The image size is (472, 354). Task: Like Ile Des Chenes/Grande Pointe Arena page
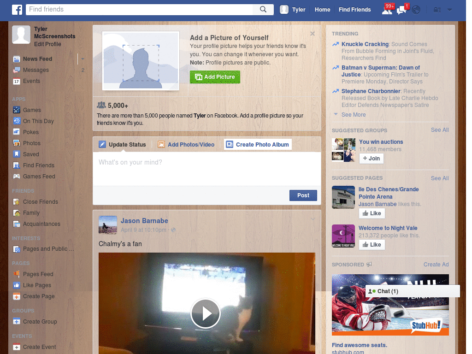pyautogui.click(x=372, y=213)
